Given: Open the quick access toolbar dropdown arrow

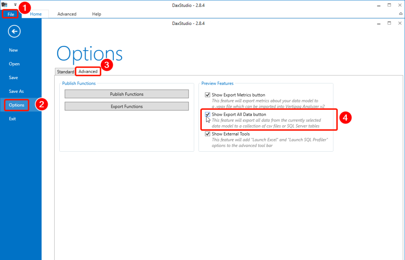Looking at the screenshot, I should click(15, 5).
